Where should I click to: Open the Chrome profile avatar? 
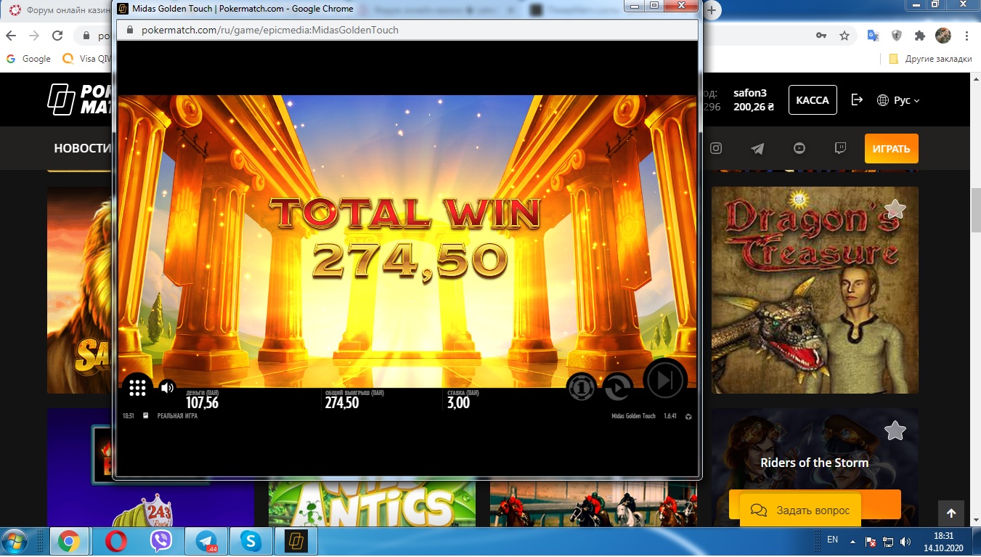(943, 36)
